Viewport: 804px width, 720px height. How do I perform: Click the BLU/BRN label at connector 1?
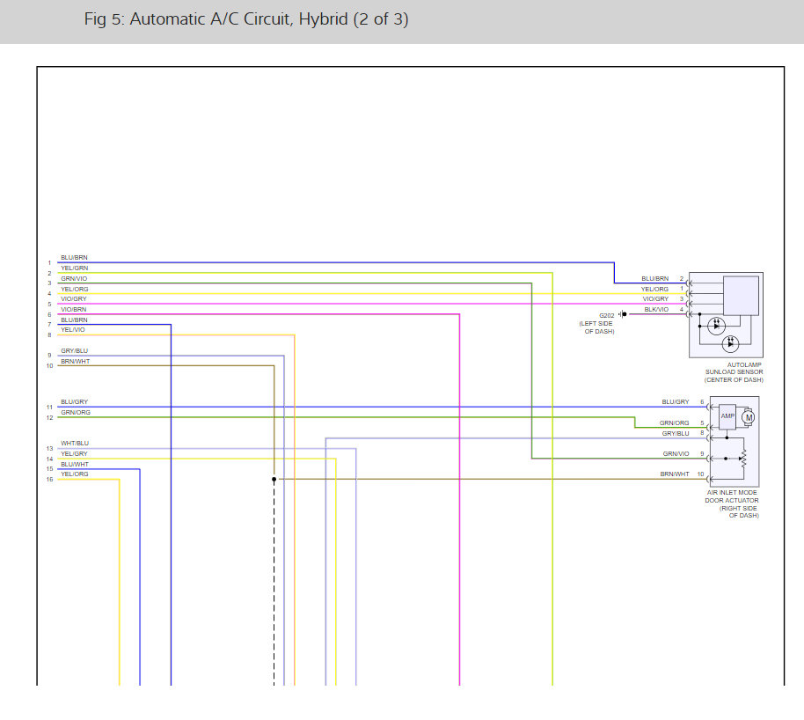pos(75,258)
